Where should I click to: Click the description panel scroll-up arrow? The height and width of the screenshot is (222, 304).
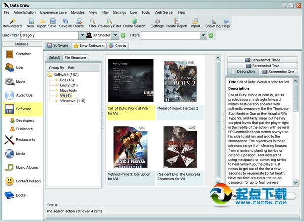[x=295, y=80]
